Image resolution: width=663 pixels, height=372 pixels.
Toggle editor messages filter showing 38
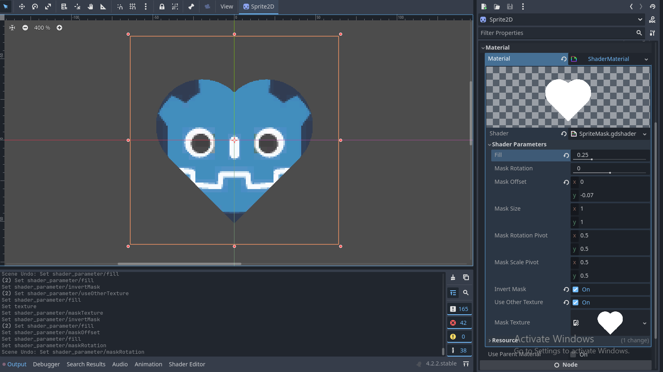[x=459, y=350]
